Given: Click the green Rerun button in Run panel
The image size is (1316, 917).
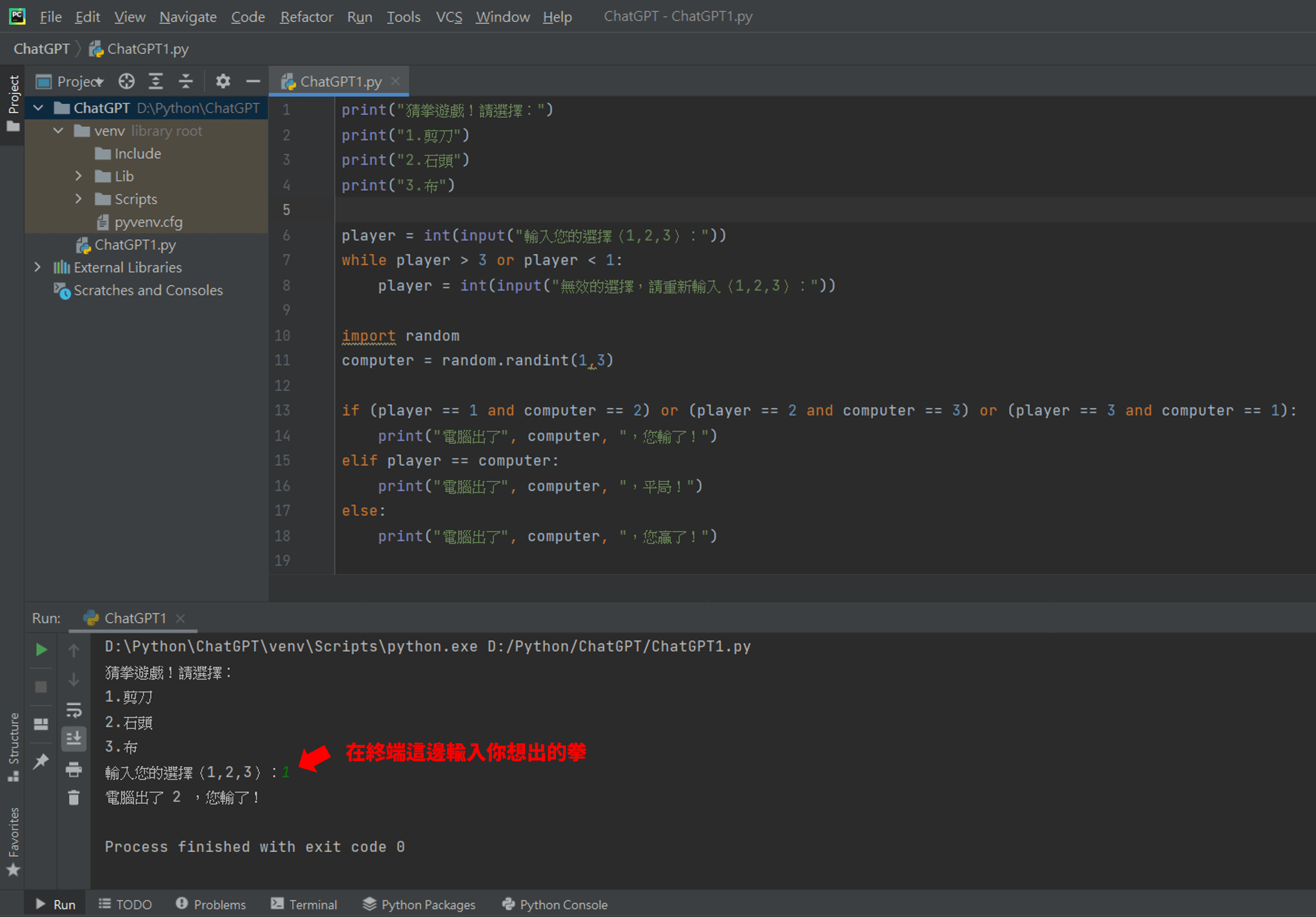Looking at the screenshot, I should (42, 649).
